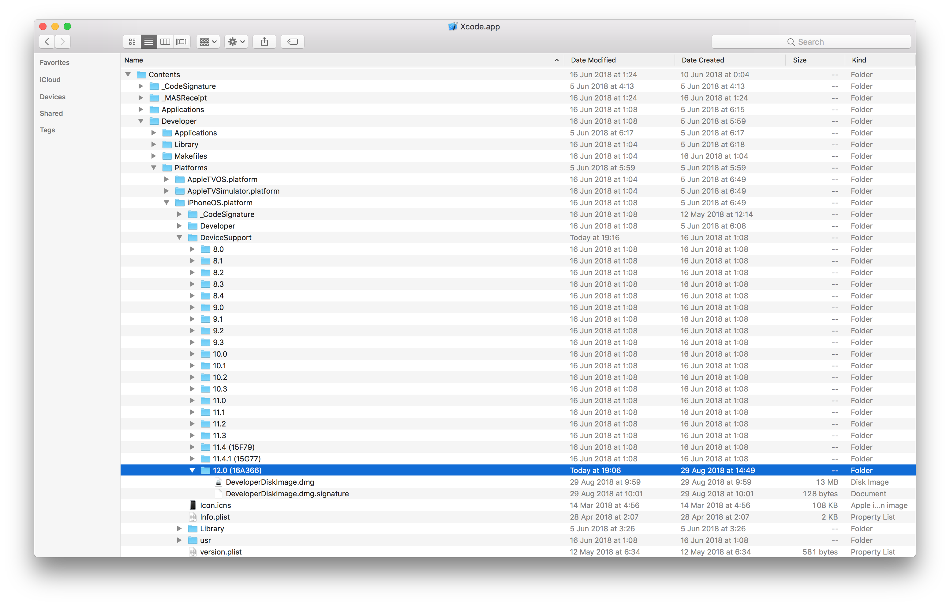
Task: Expand the _MASReceipt folder
Action: 141,97
